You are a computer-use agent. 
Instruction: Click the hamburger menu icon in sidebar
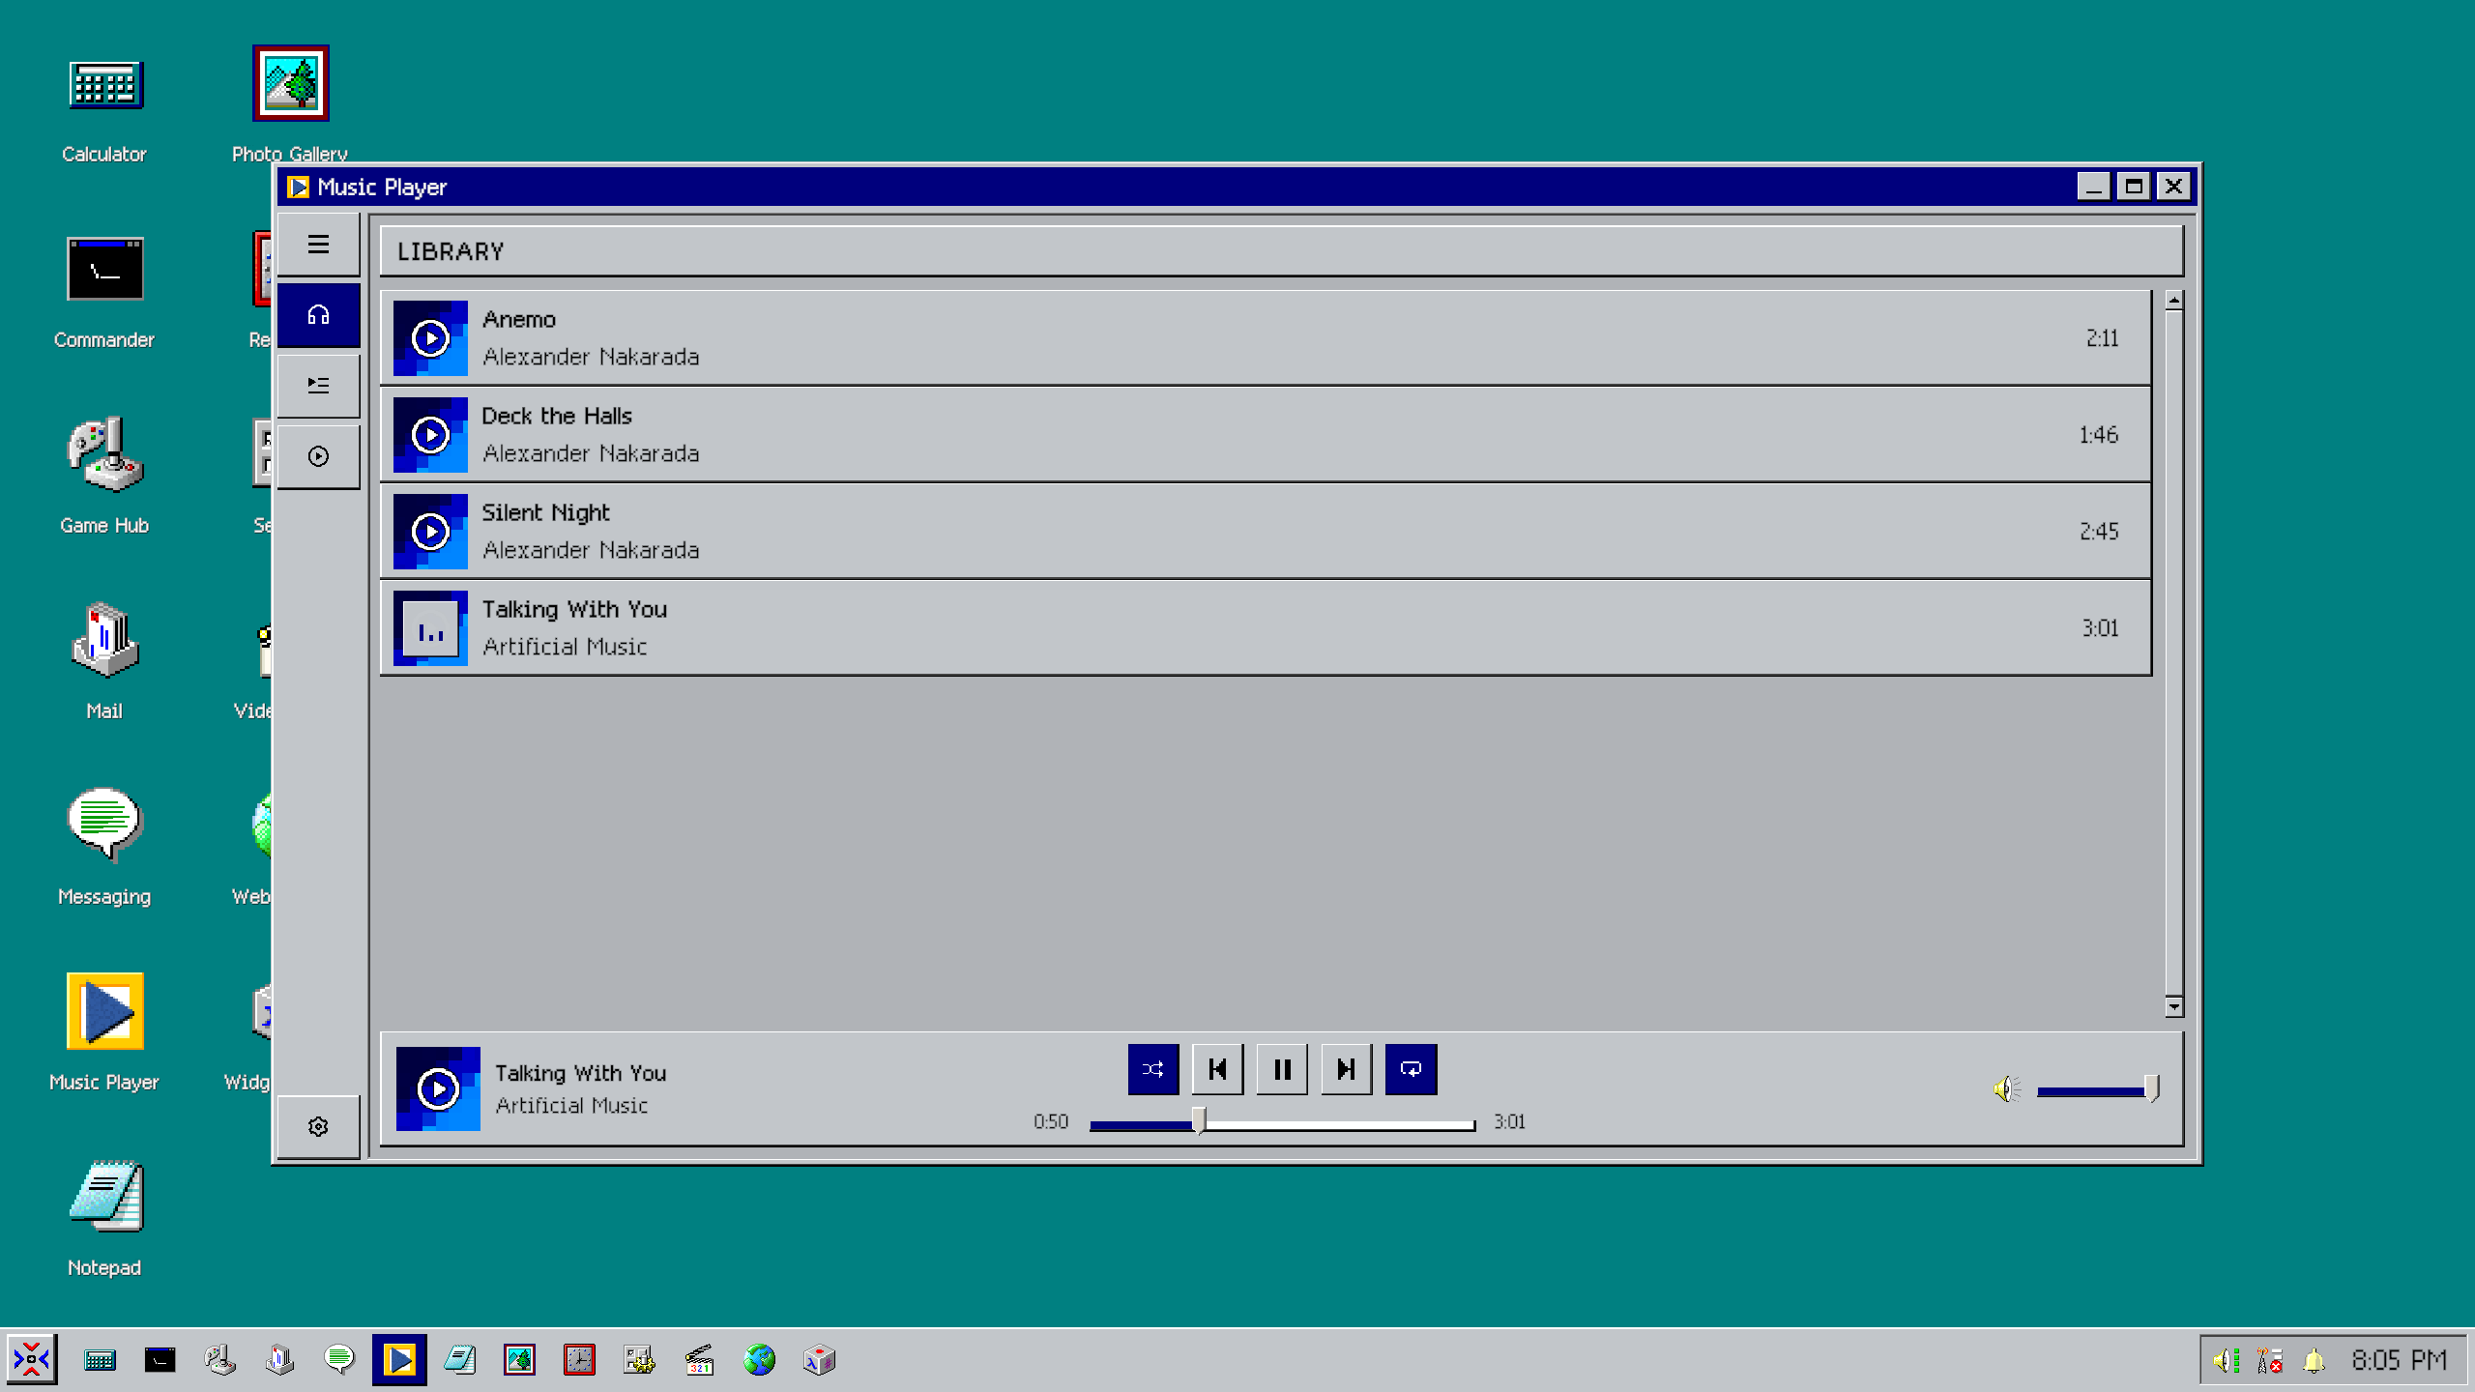click(x=318, y=245)
